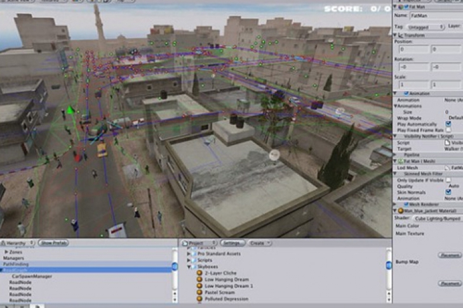Disable the Skin Normals checkbox
Screen dimensions: 463x308
click(x=448, y=191)
